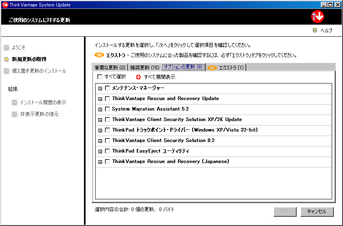This screenshot has width=343, height=226.
Task: Click the orange star icon on the エクストラ tab
Action: (212, 68)
